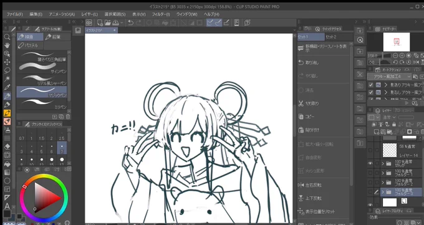Screen dimensions: 424x225
Task: Click zoom in button in Navigator
Action: [x=402, y=55]
